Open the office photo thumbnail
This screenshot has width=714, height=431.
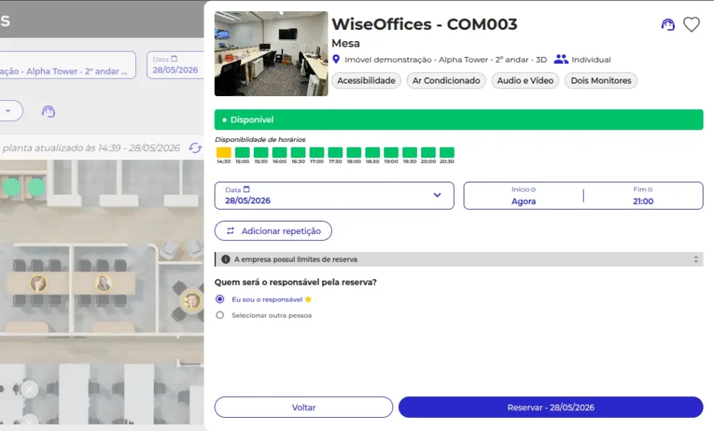click(x=271, y=54)
